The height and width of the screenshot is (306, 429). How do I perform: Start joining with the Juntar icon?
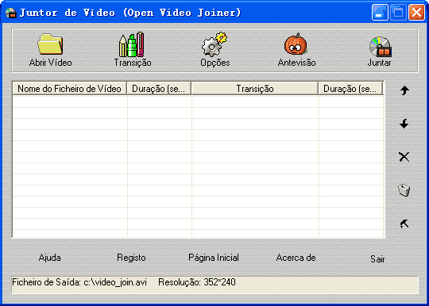[380, 47]
